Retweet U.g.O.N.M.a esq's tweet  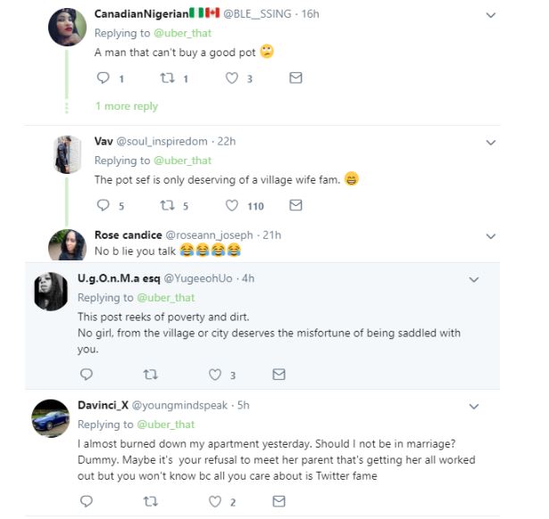149,375
